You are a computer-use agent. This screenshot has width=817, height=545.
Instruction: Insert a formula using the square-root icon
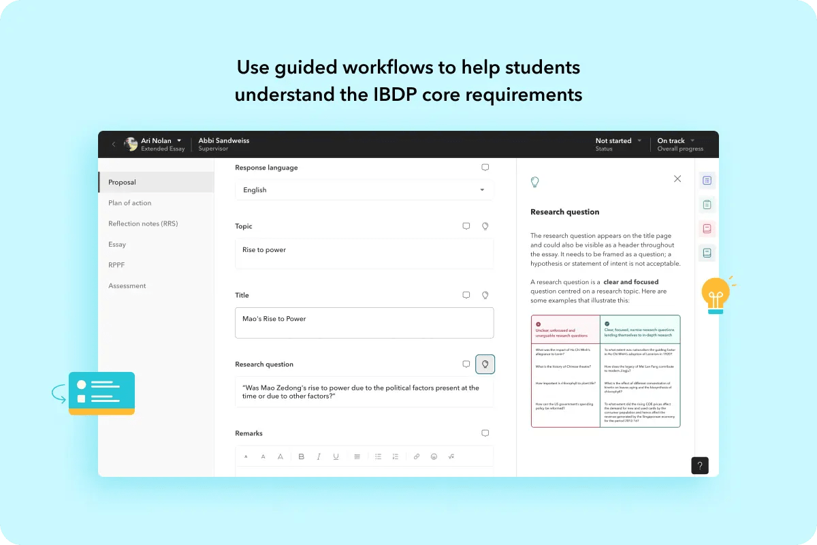451,456
